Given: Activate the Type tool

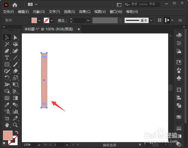Looking at the screenshot, I should click(7, 58).
